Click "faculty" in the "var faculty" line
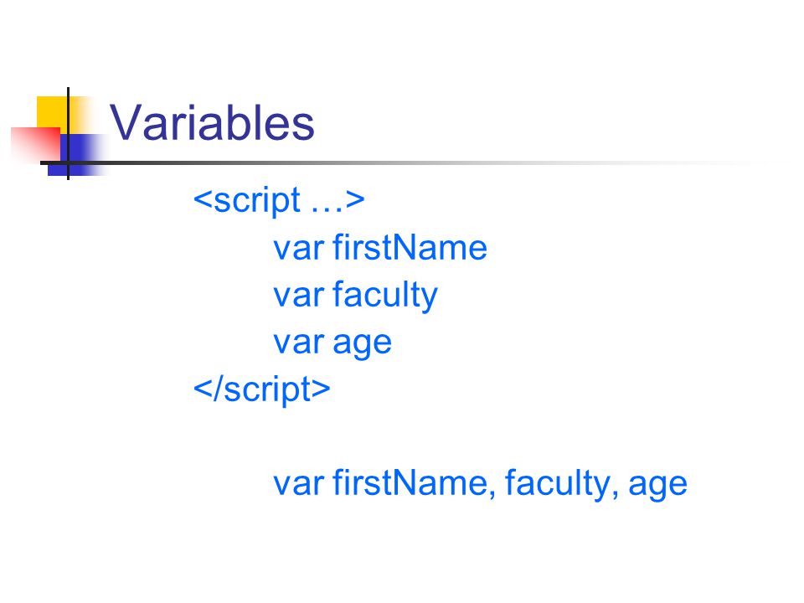 [385, 296]
